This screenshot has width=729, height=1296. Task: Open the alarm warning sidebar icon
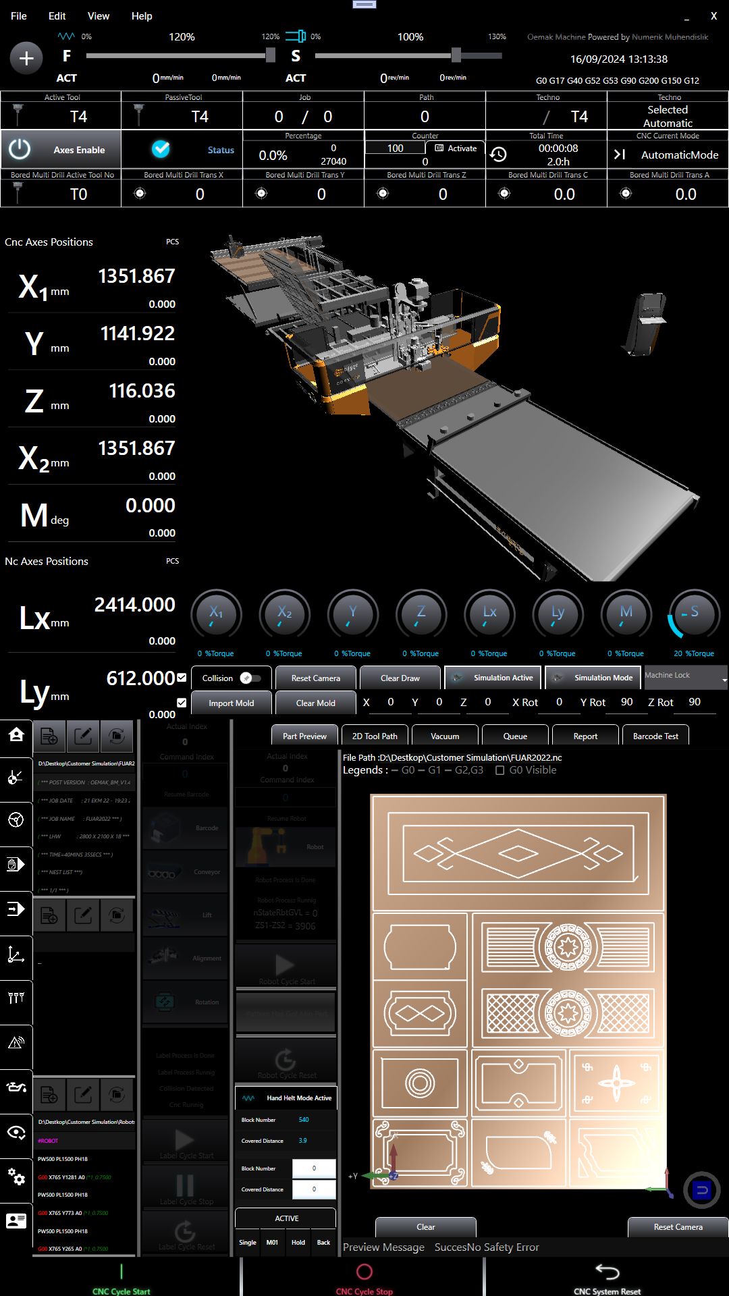point(16,1042)
